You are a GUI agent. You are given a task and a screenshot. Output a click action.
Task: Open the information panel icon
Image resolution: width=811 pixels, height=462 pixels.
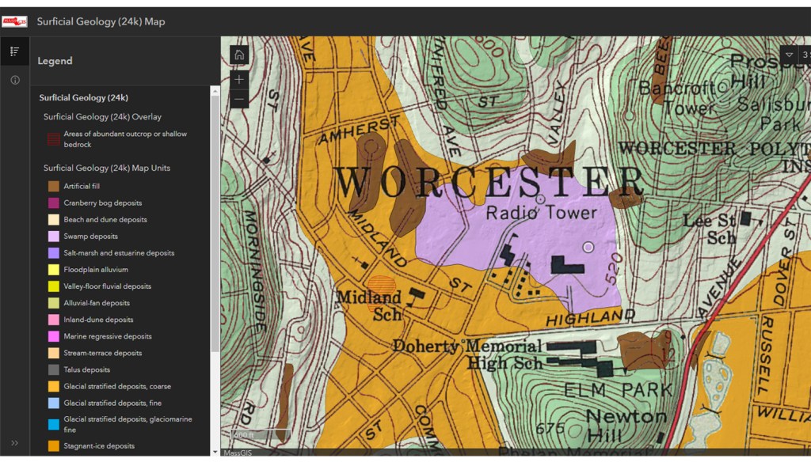[14, 80]
